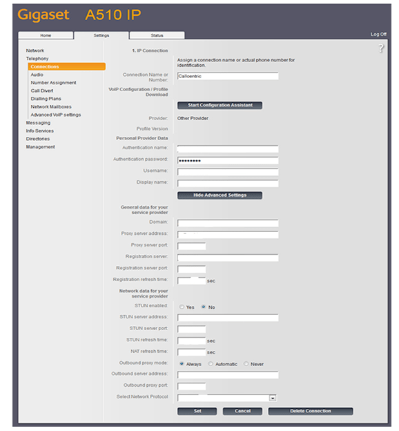Click the Registration refresh time field
This screenshot has height=431, width=399.
(x=191, y=280)
